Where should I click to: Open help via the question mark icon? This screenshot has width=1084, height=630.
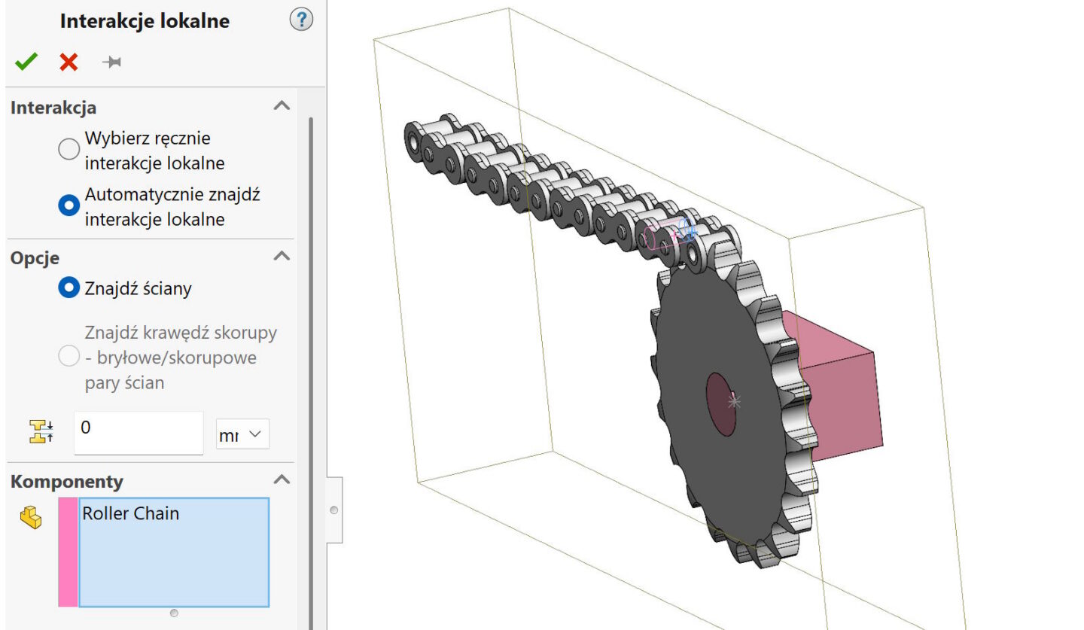point(300,20)
